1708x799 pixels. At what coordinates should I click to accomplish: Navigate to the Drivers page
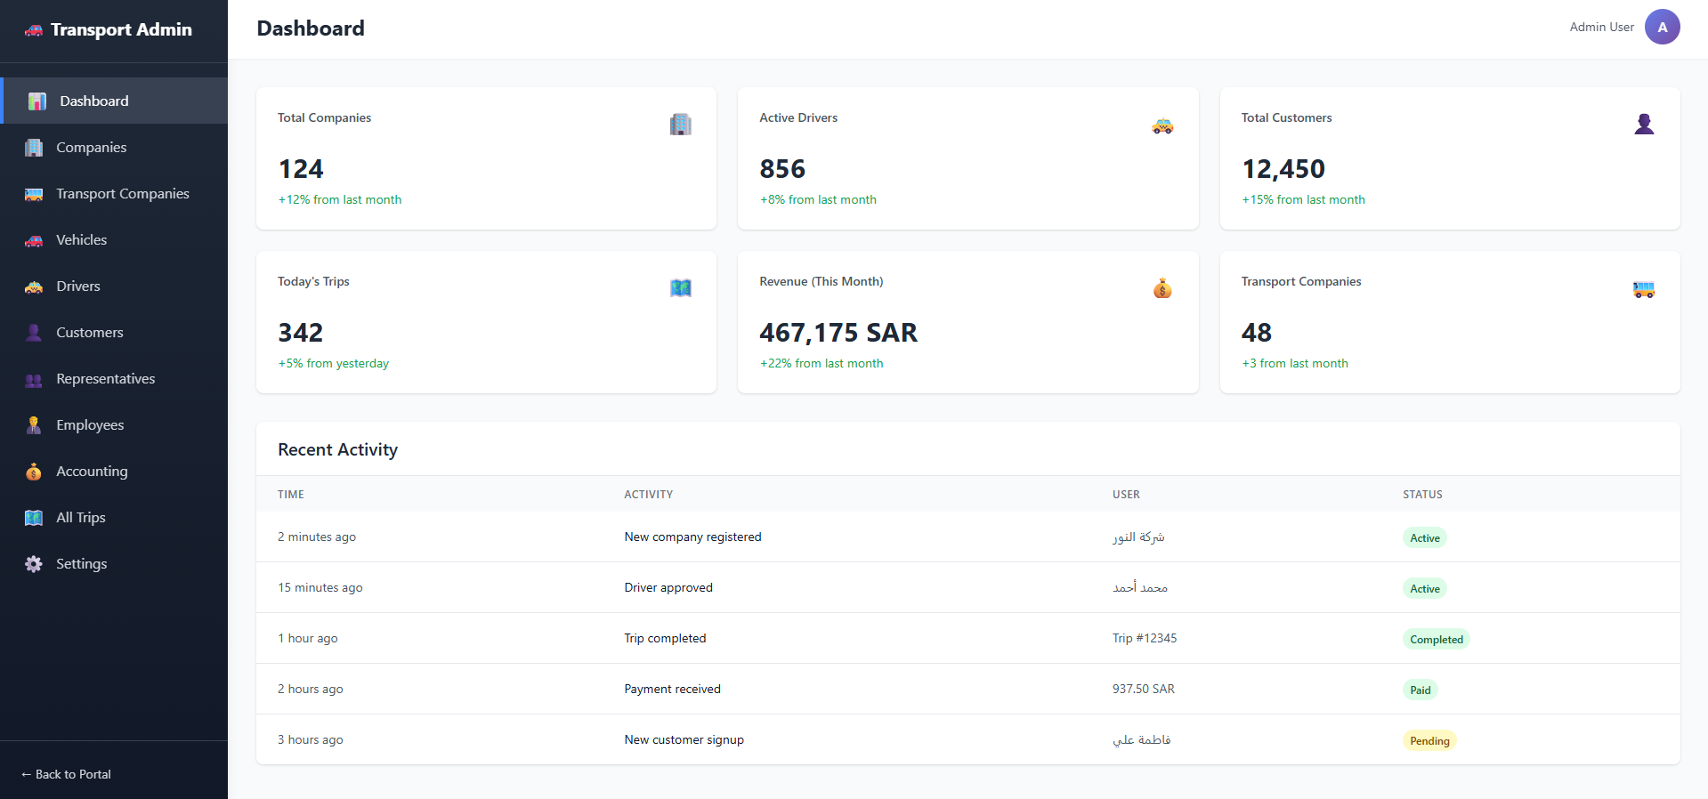77,287
